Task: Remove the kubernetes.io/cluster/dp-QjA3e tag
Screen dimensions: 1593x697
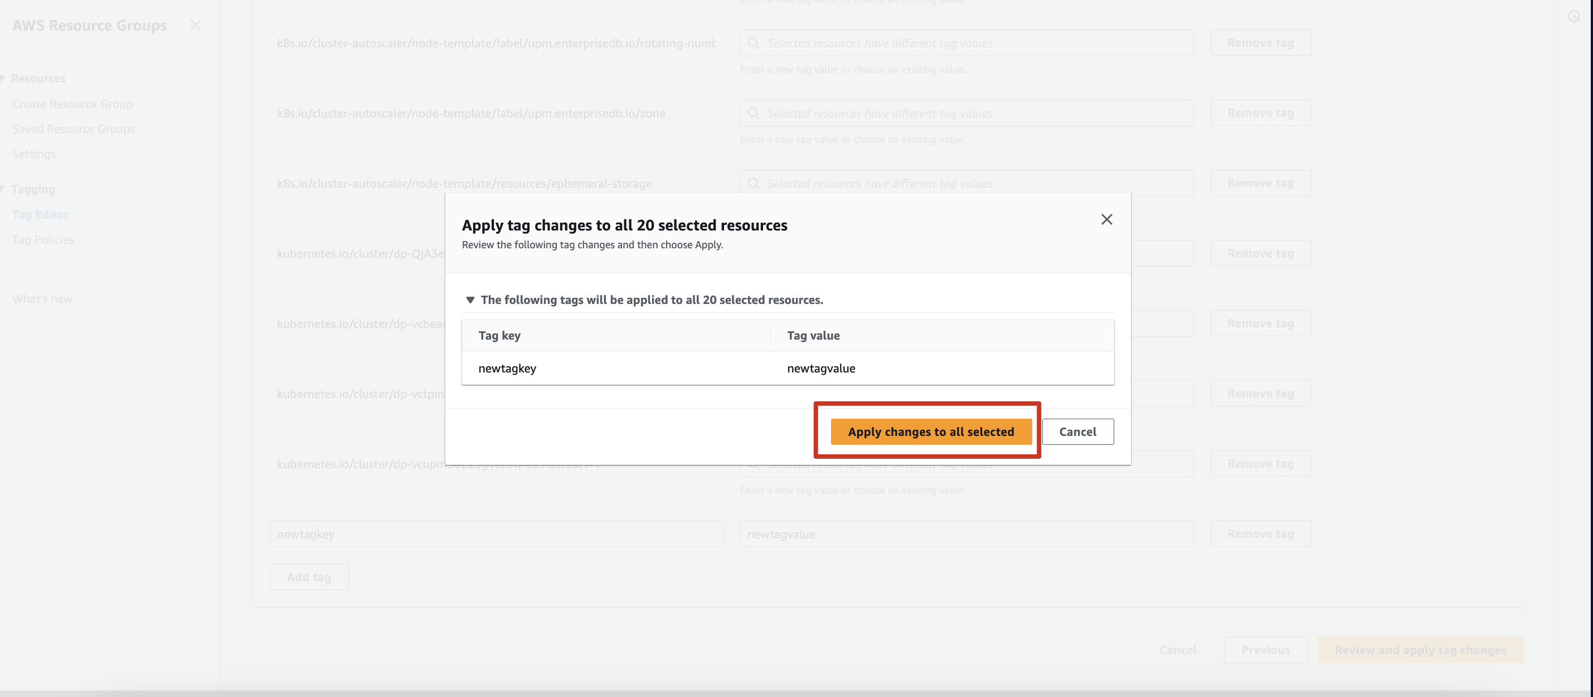Action: 1260,253
